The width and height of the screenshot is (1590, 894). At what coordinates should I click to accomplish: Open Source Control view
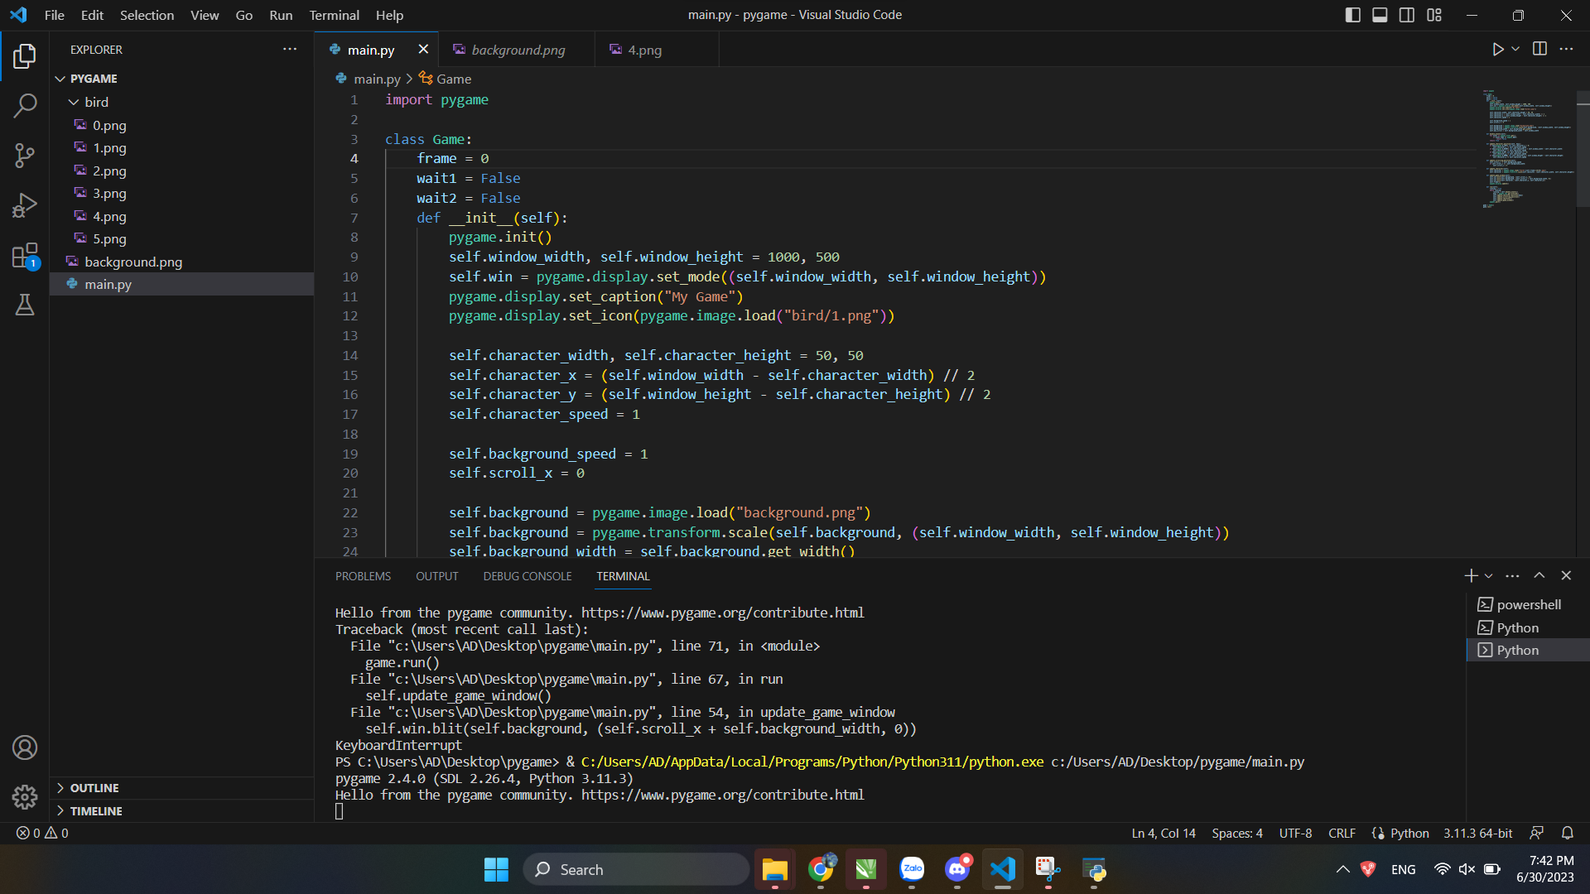coord(25,155)
